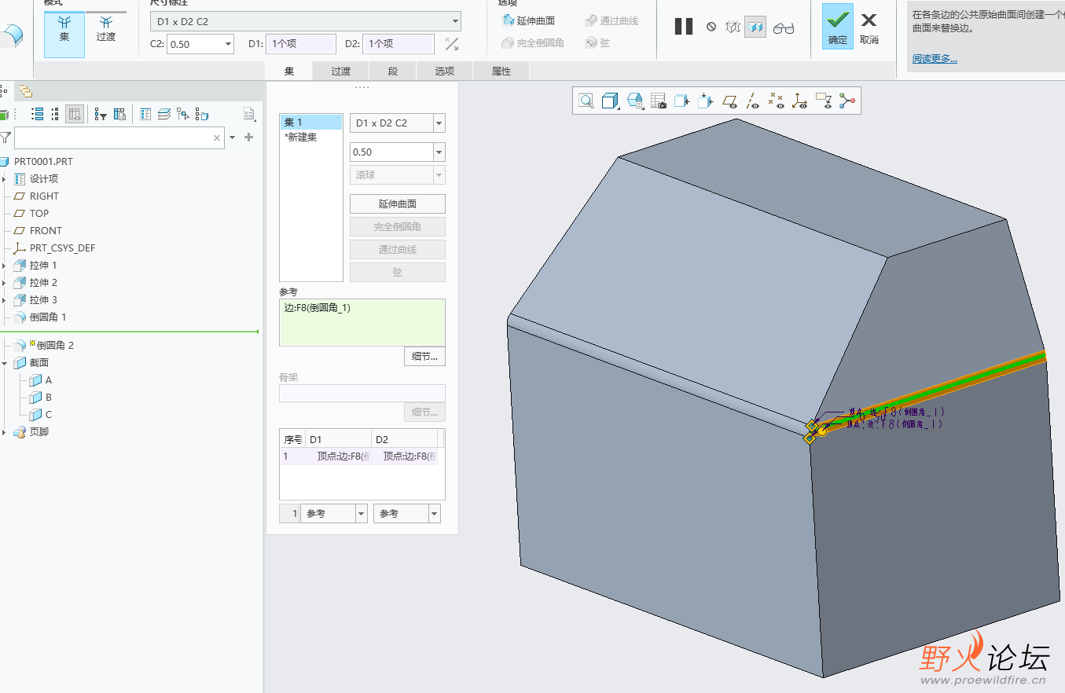This screenshot has width=1065, height=693.
Task: Toggle datum point display icon
Action: click(x=777, y=101)
